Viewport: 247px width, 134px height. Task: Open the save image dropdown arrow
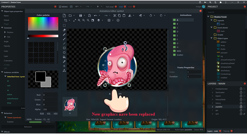click(84, 15)
